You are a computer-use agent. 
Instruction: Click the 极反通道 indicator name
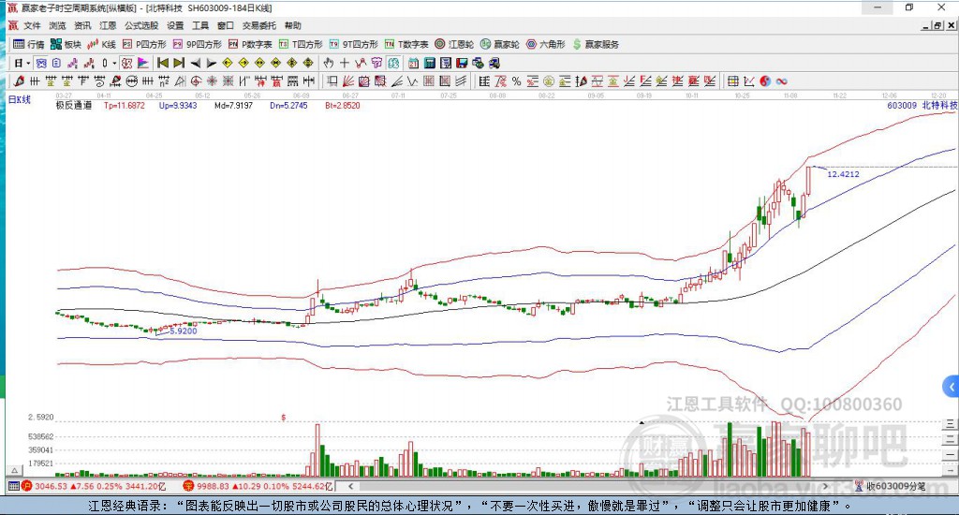(74, 105)
